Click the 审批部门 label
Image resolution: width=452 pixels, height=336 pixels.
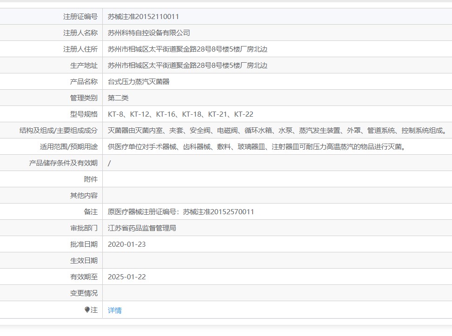84,228
